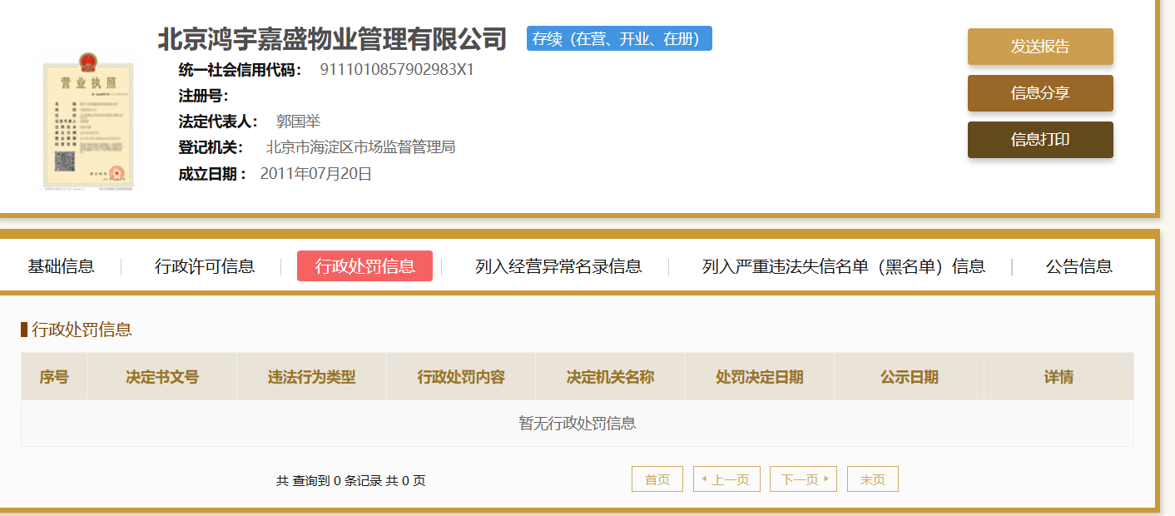Open the 列入经营异常名录信息 tab

click(558, 266)
